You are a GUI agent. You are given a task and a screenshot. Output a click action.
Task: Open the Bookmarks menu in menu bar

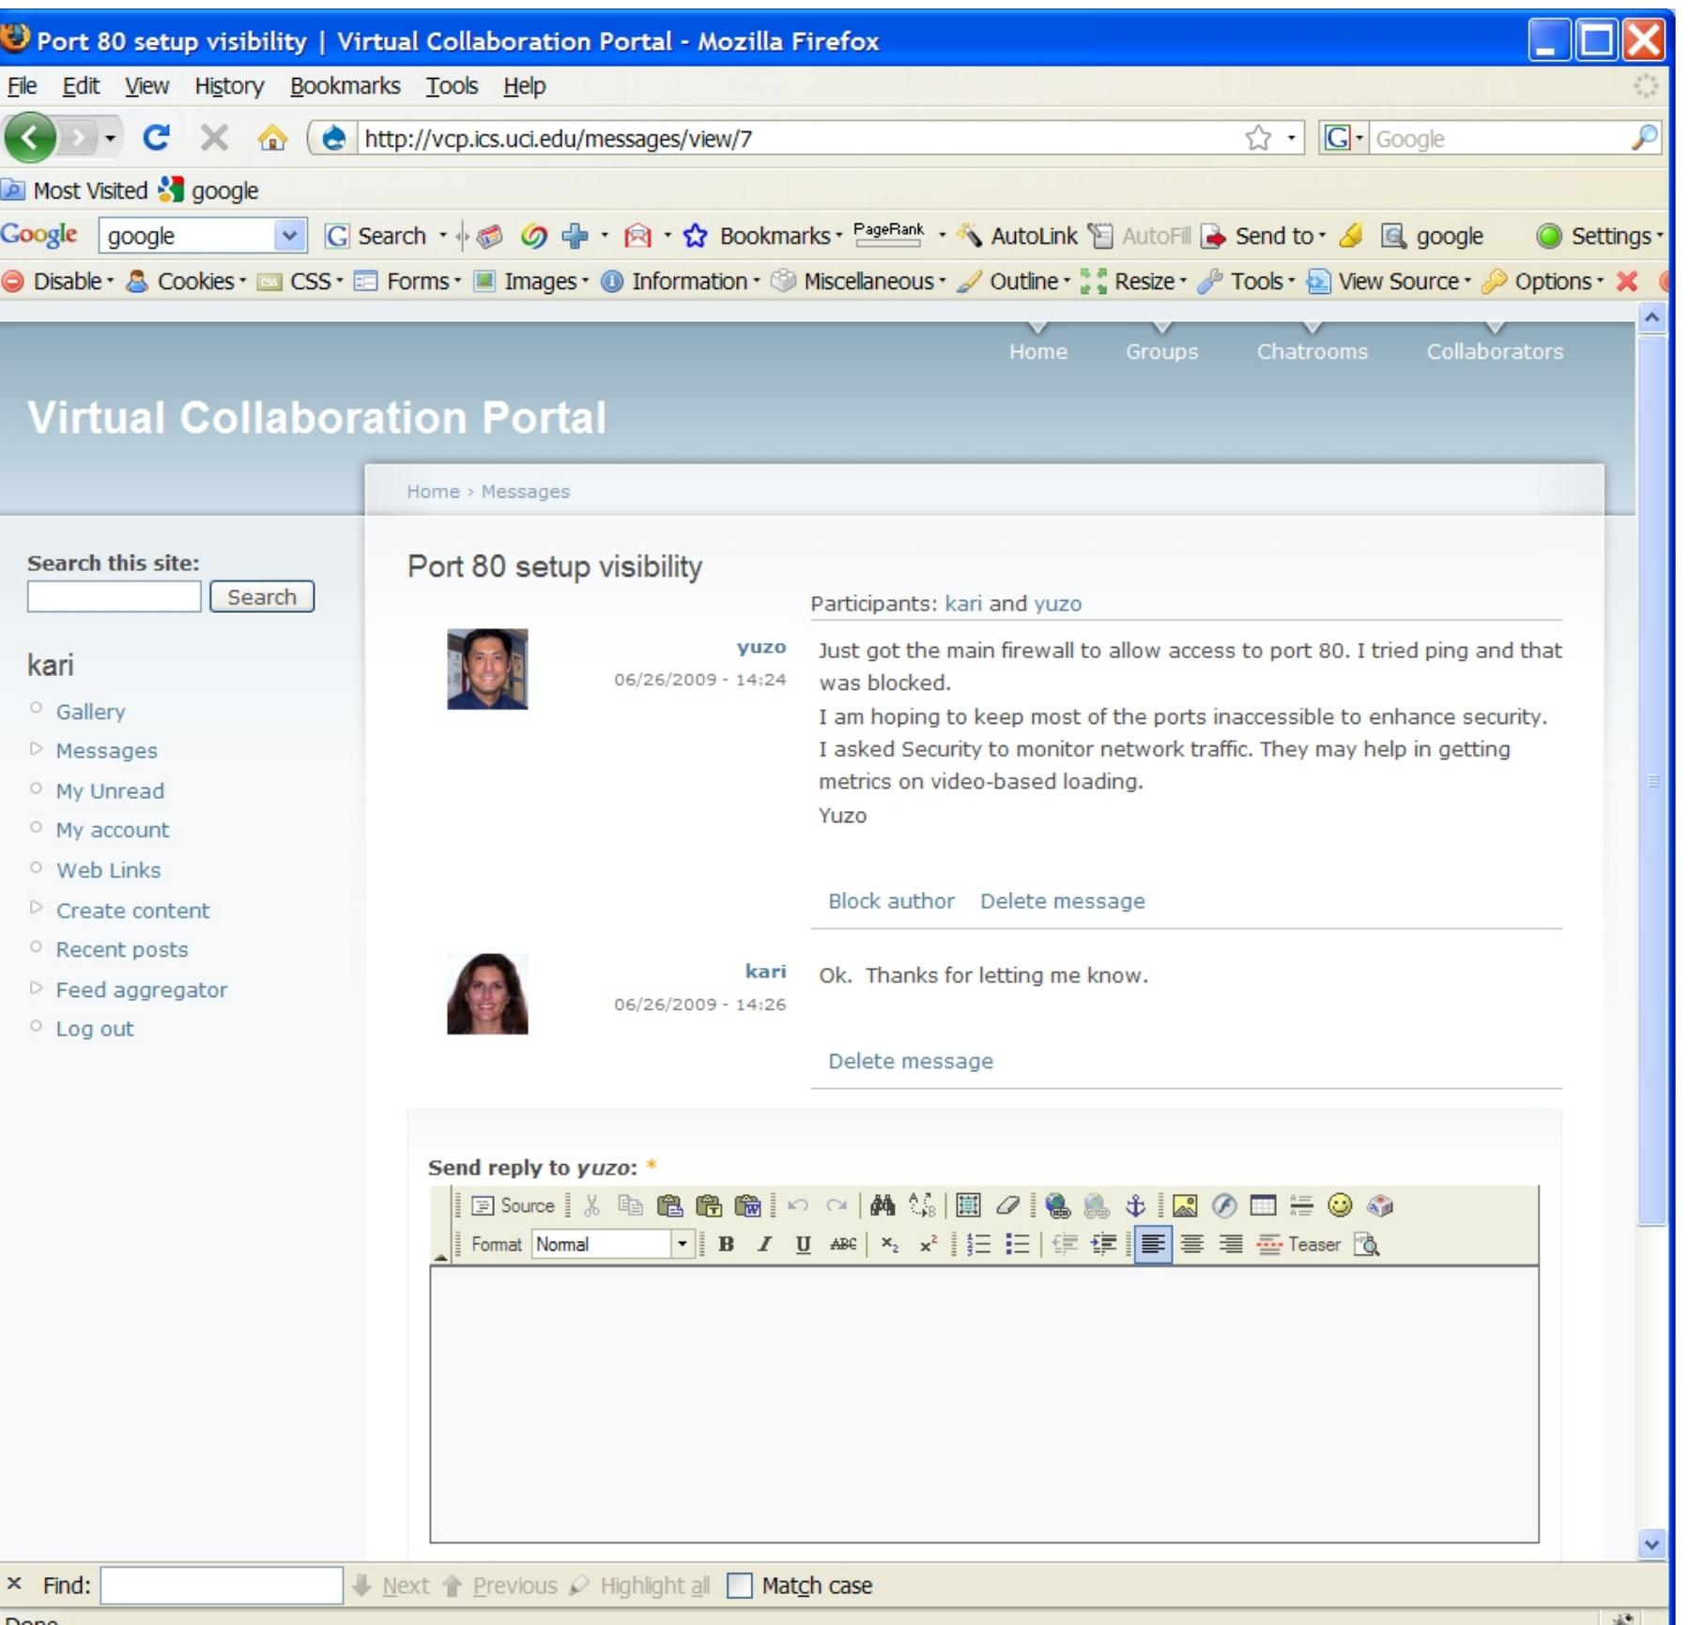pos(345,86)
